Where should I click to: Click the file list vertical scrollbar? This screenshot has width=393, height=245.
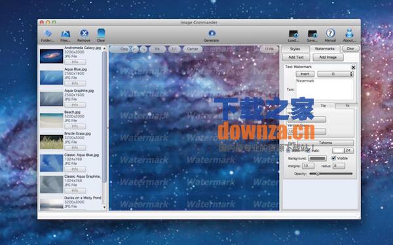[x=104, y=117]
